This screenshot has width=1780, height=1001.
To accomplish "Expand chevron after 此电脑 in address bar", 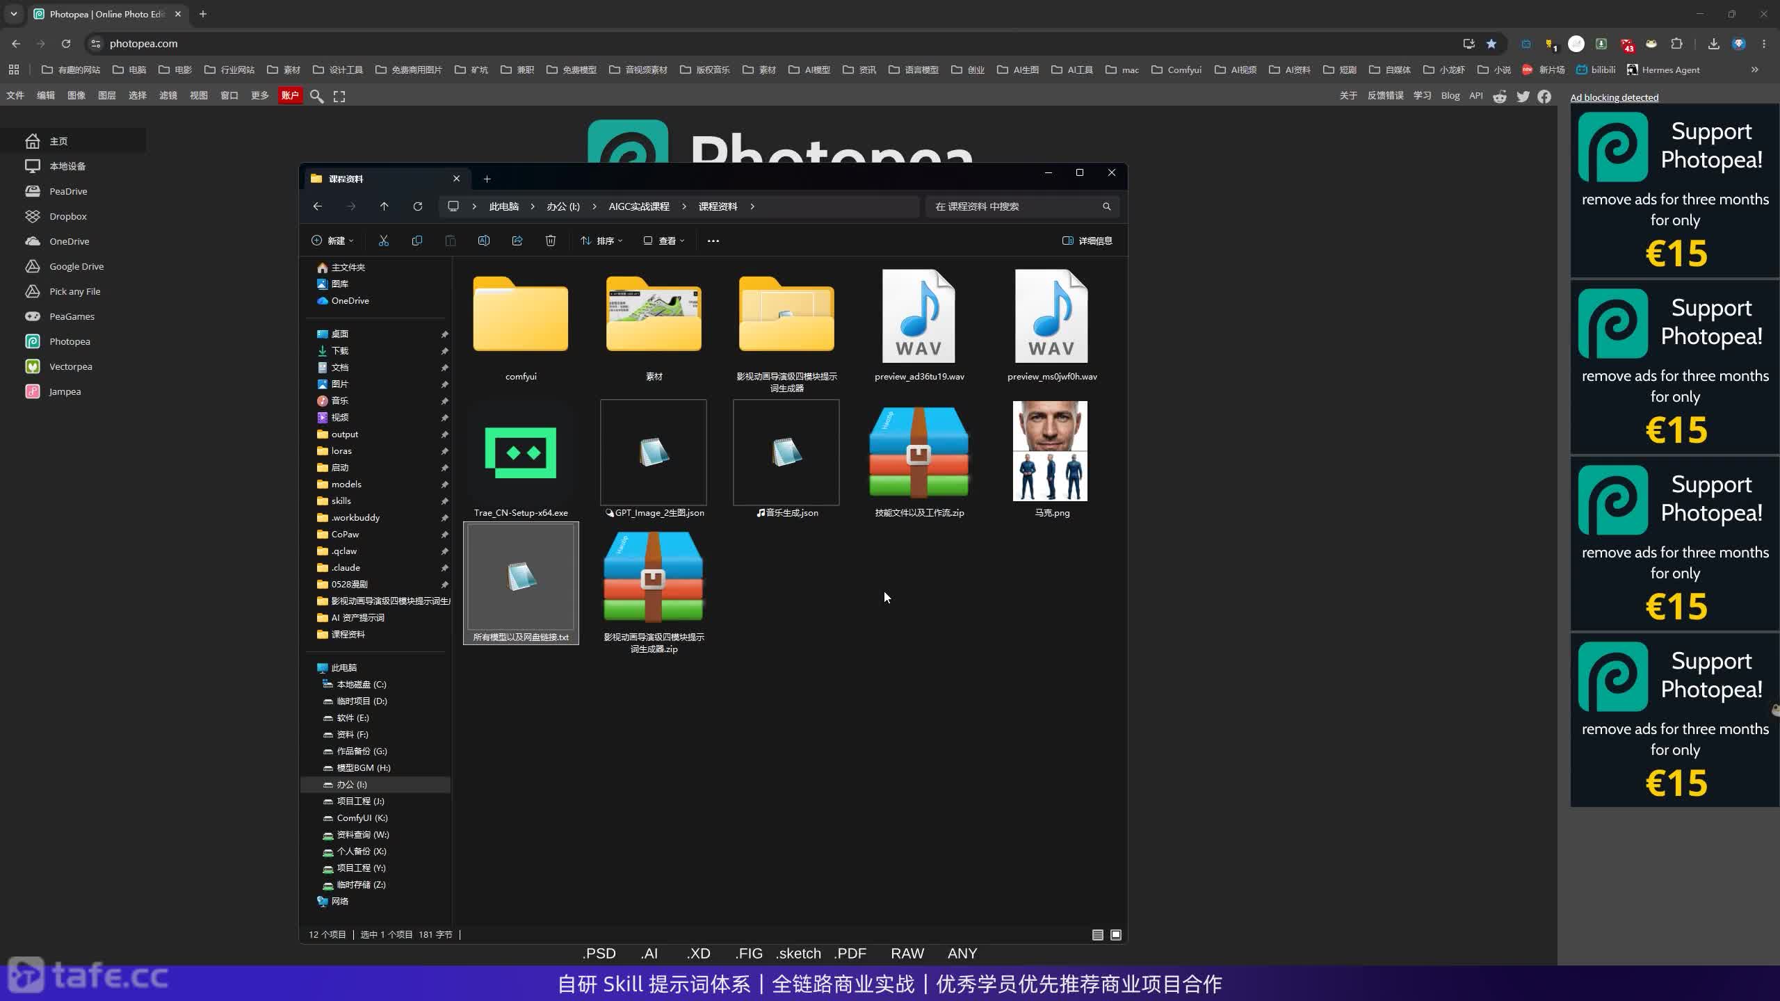I will tap(533, 206).
